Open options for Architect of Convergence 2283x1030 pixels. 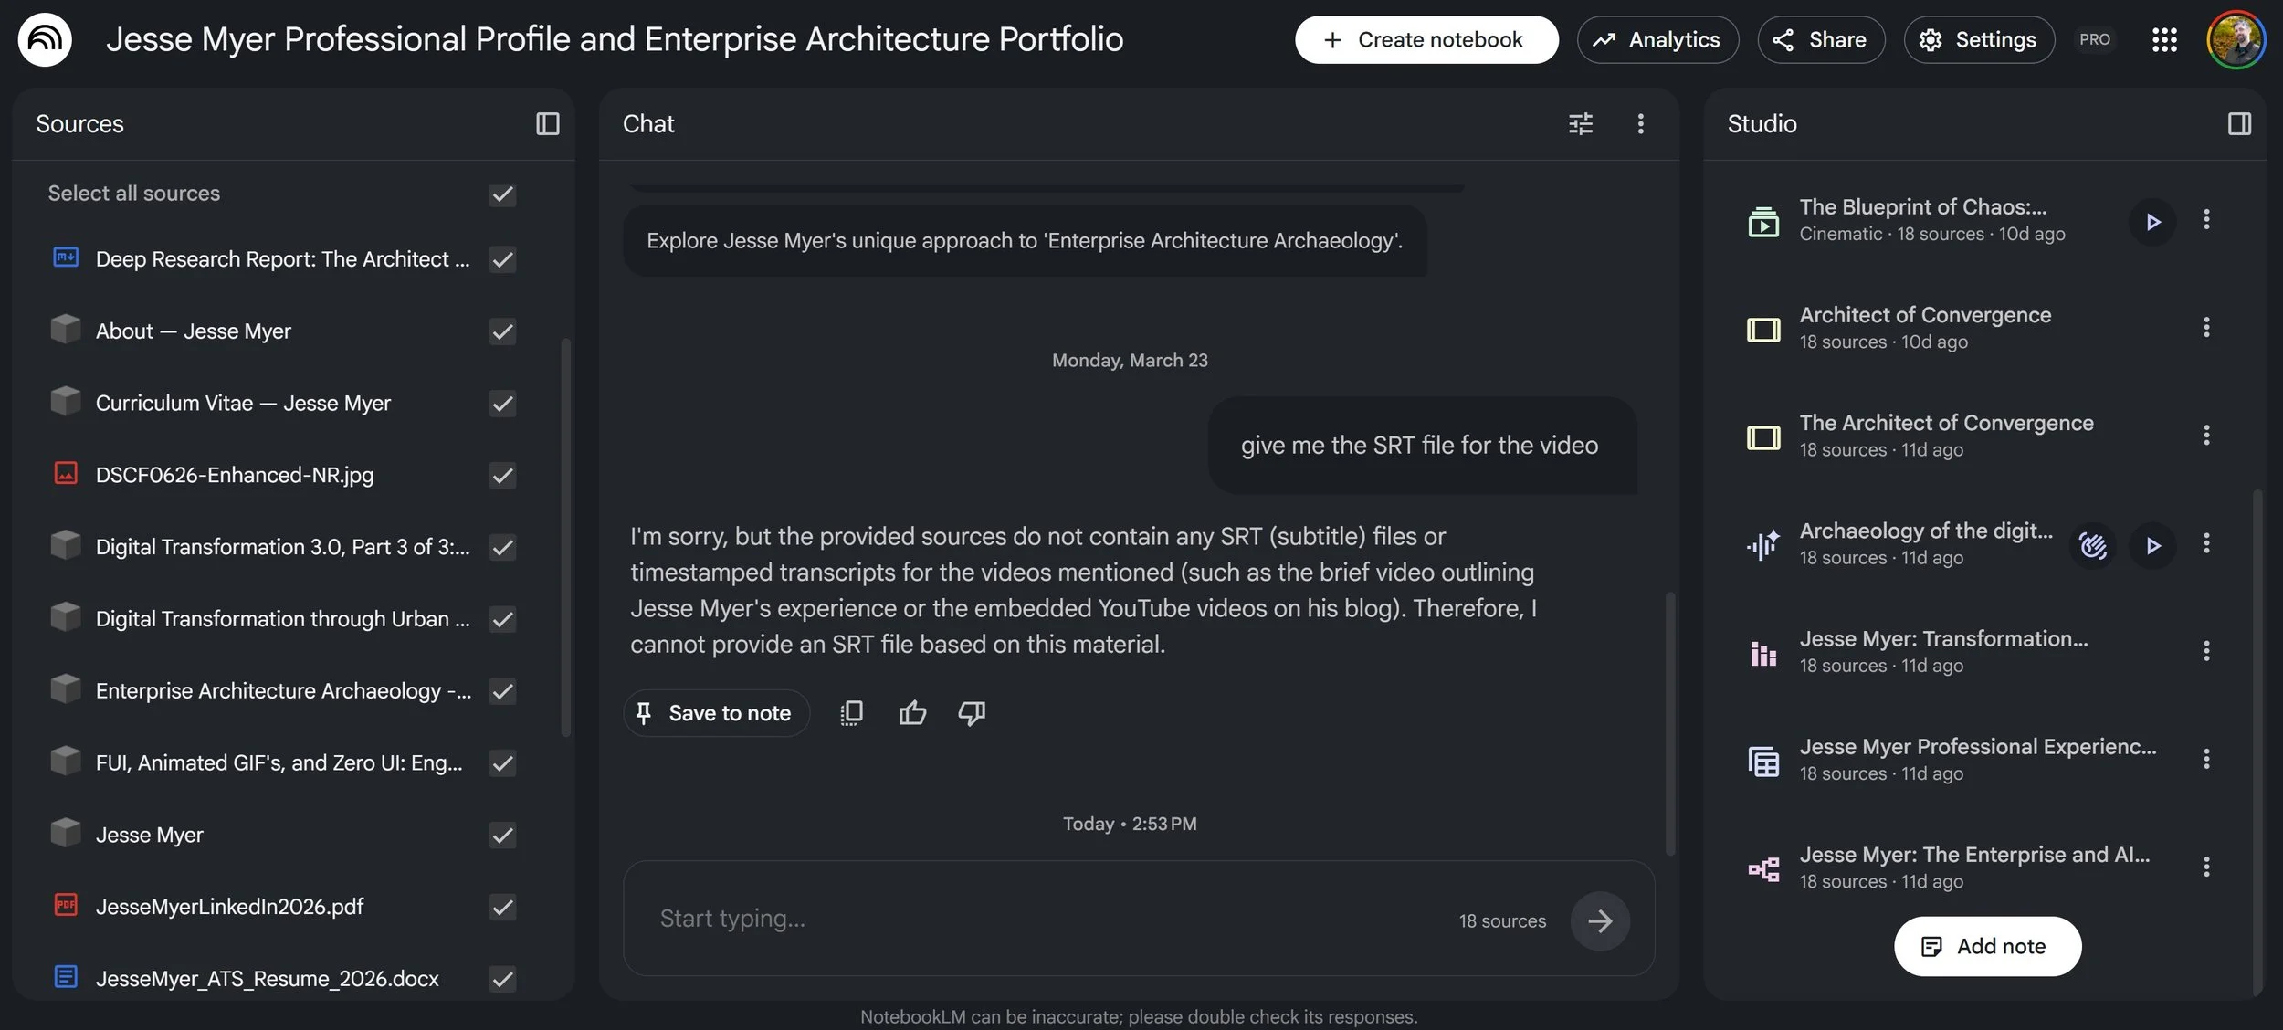tap(2205, 328)
